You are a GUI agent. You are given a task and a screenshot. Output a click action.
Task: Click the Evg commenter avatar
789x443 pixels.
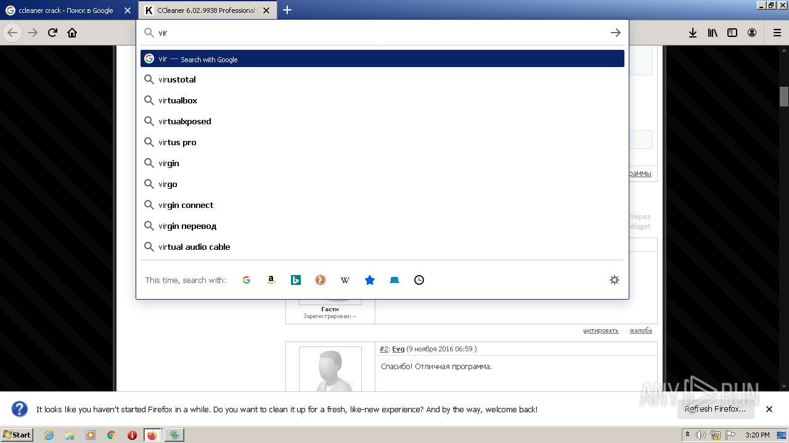pos(330,369)
